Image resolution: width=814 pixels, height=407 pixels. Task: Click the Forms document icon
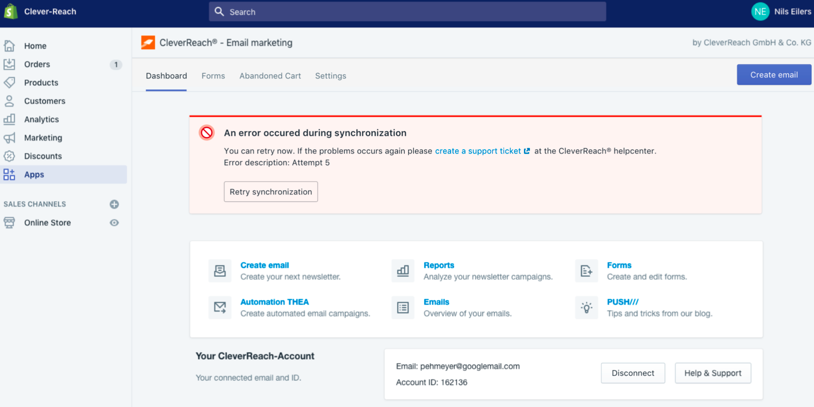586,271
